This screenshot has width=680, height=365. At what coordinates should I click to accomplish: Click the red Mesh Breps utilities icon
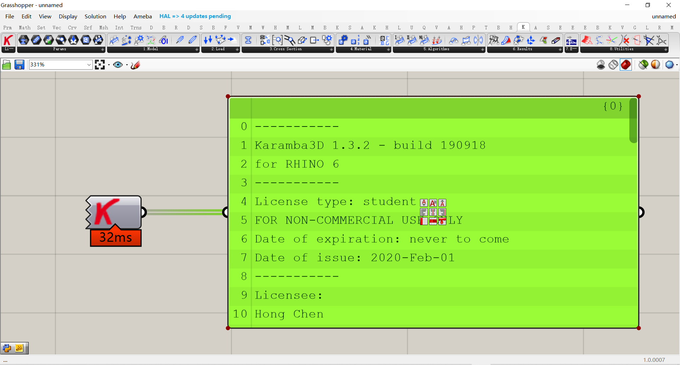tap(587, 40)
